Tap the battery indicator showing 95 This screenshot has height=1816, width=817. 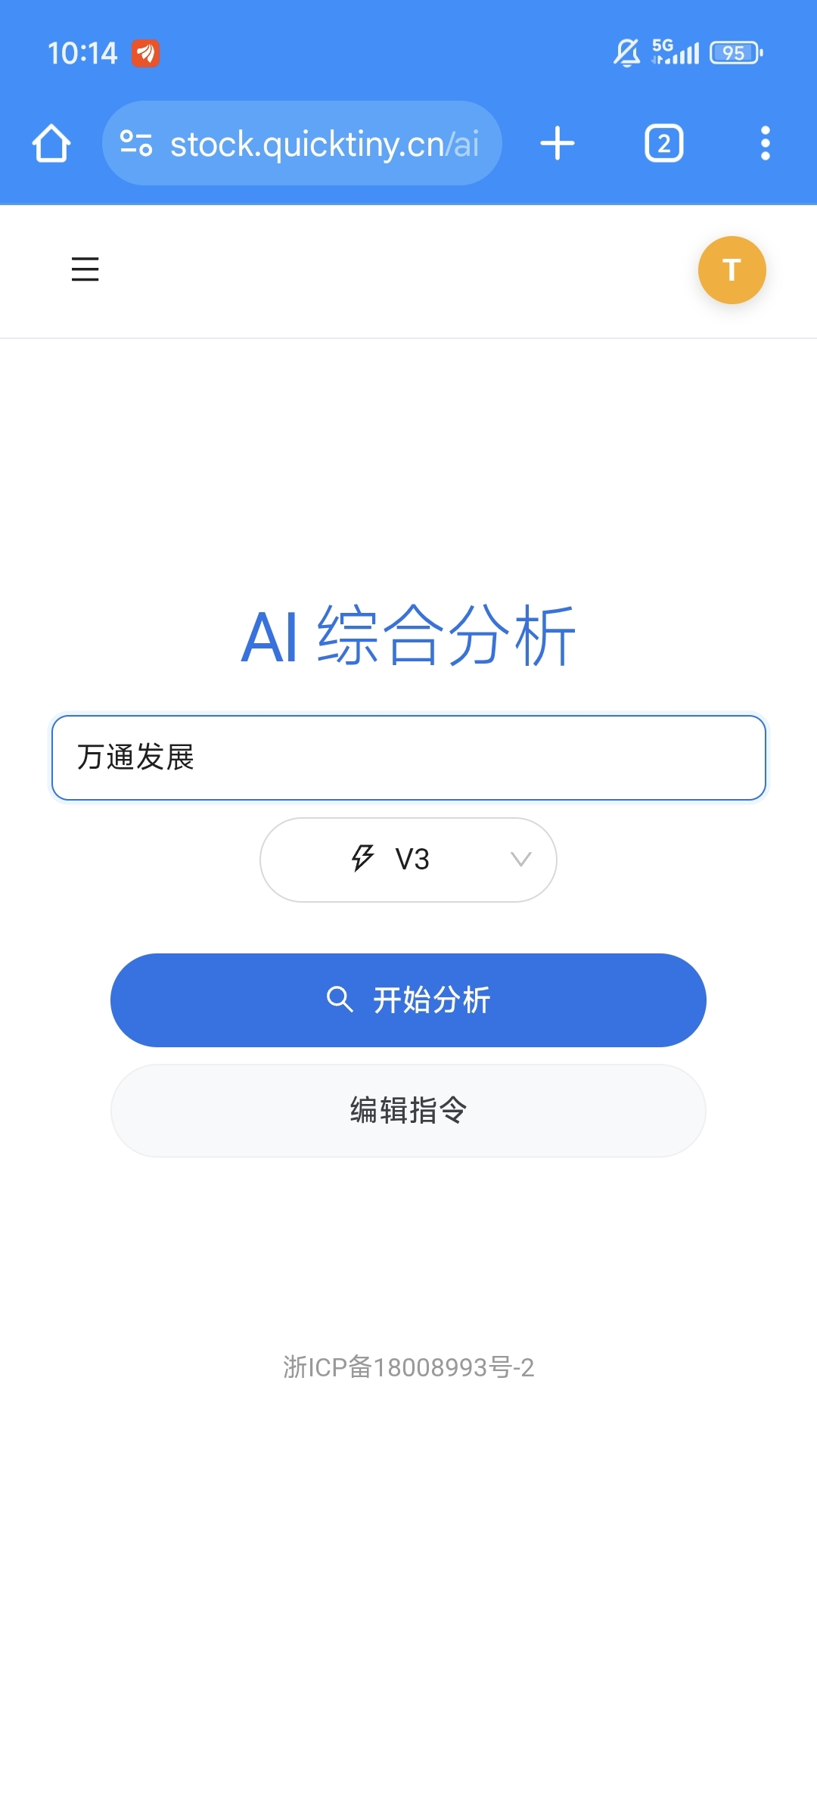pyautogui.click(x=736, y=53)
